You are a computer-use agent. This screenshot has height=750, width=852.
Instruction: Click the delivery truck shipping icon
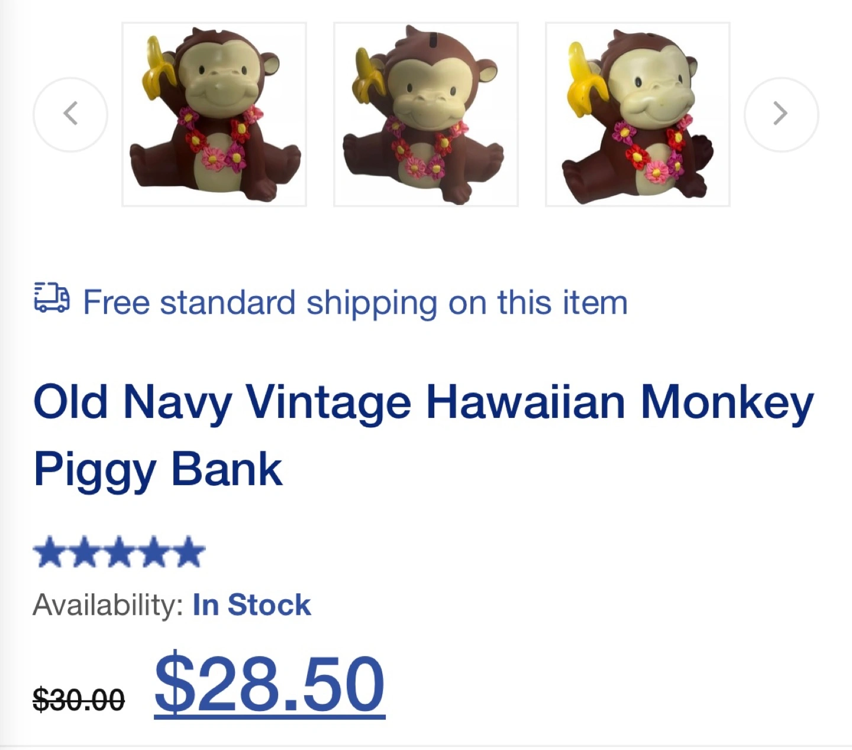tap(51, 298)
